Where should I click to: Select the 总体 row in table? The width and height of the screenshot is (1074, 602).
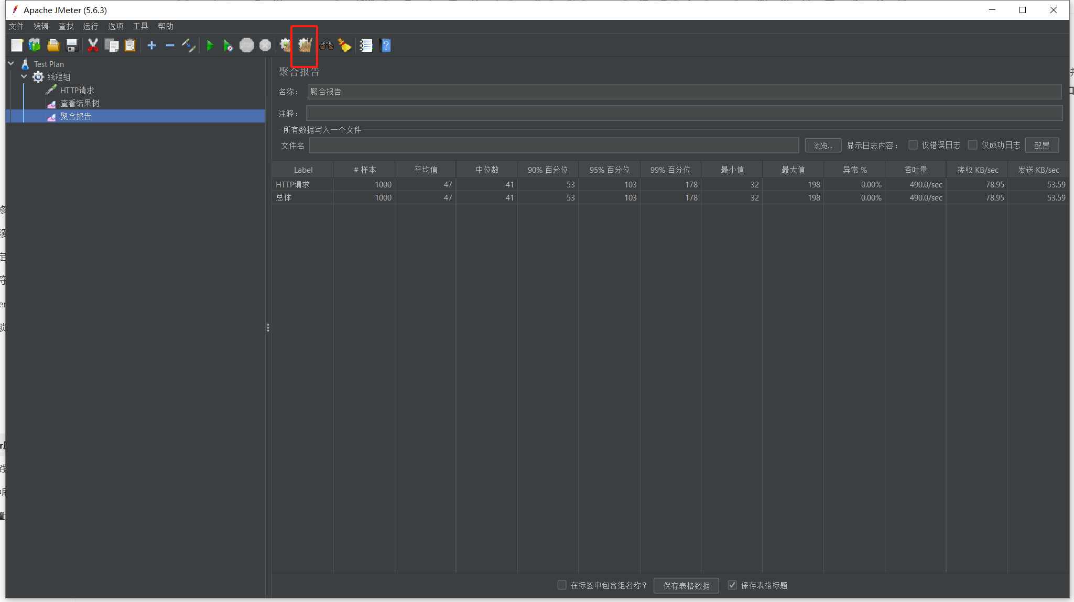coord(670,197)
